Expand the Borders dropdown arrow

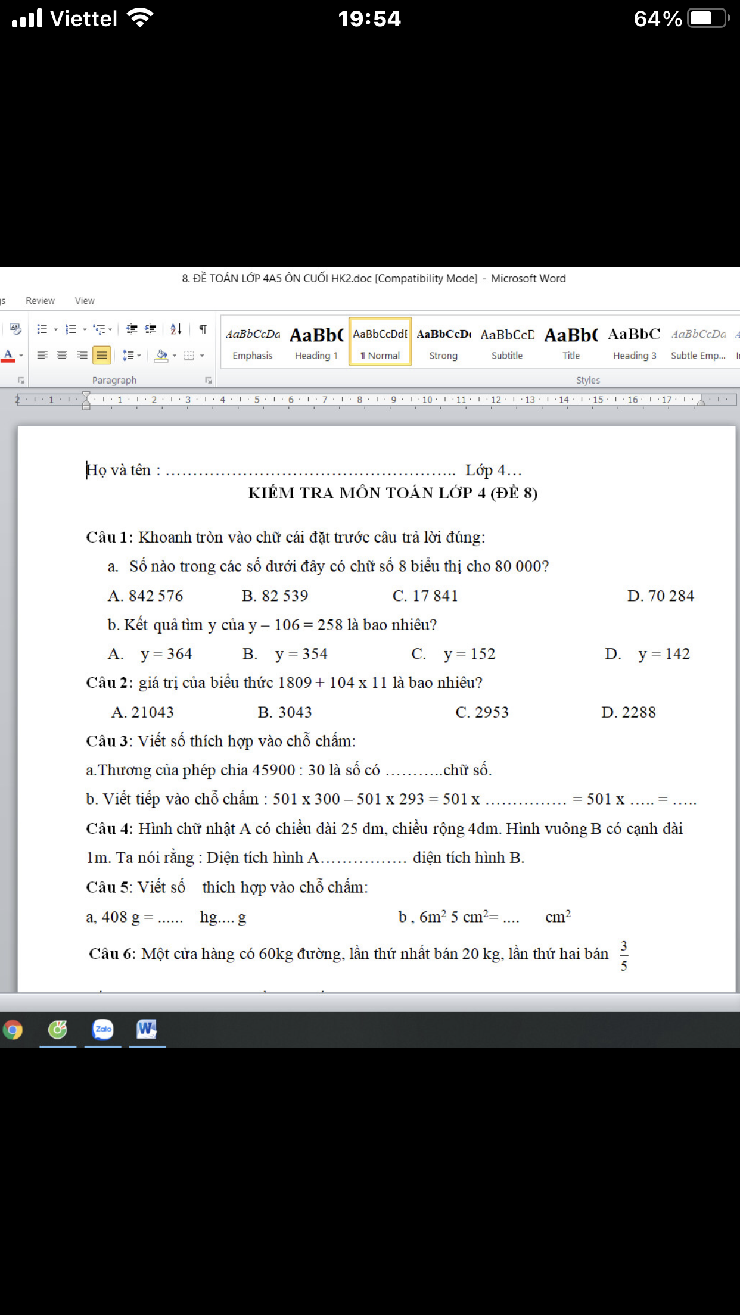point(203,356)
